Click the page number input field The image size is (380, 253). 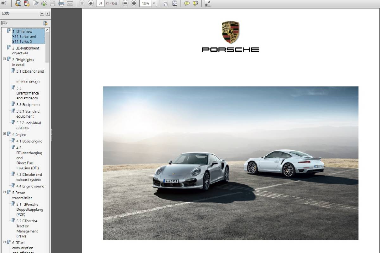tap(100, 3)
